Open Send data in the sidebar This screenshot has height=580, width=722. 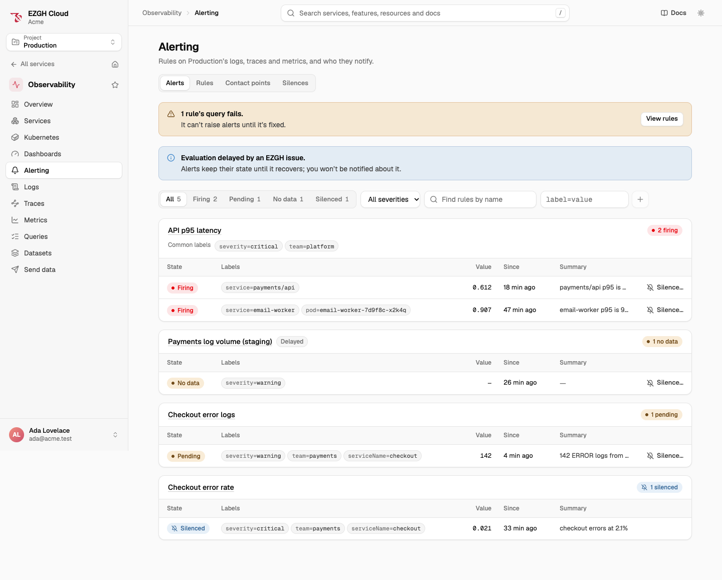[64, 269]
